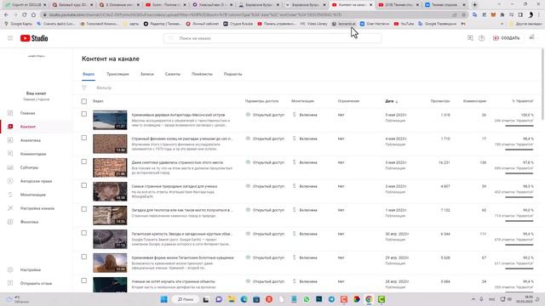Show hidden system tray icons chevron

pyautogui.click(x=473, y=299)
